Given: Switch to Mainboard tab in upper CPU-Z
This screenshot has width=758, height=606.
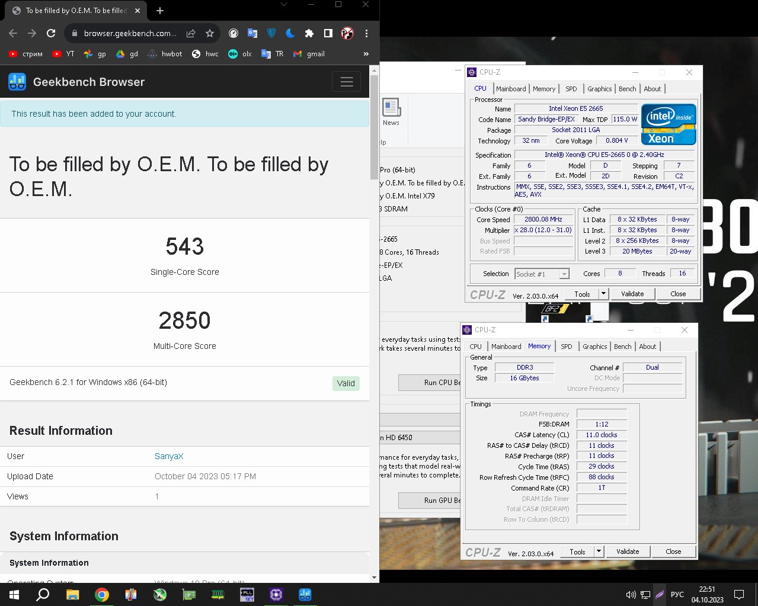Looking at the screenshot, I should (511, 89).
